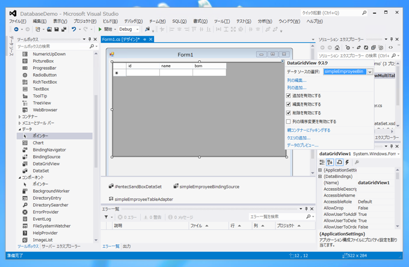Click Solution Explorer Home icon
The height and width of the screenshot is (267, 409).
337,48
